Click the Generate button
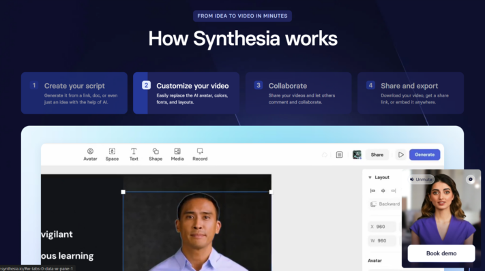The height and width of the screenshot is (271, 485). [x=425, y=155]
